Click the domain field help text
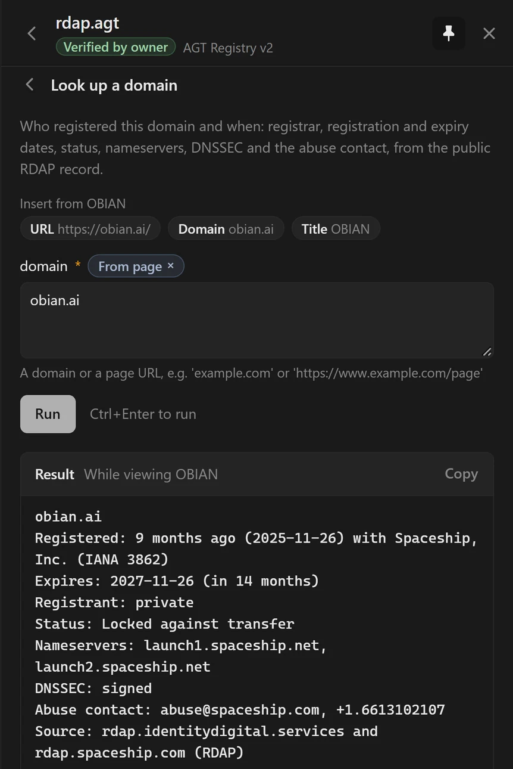The height and width of the screenshot is (769, 513). pyautogui.click(x=251, y=373)
